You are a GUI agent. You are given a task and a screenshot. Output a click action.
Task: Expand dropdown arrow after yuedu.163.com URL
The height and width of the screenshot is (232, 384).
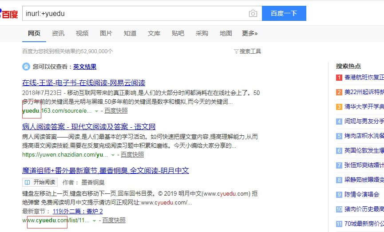tap(96, 111)
